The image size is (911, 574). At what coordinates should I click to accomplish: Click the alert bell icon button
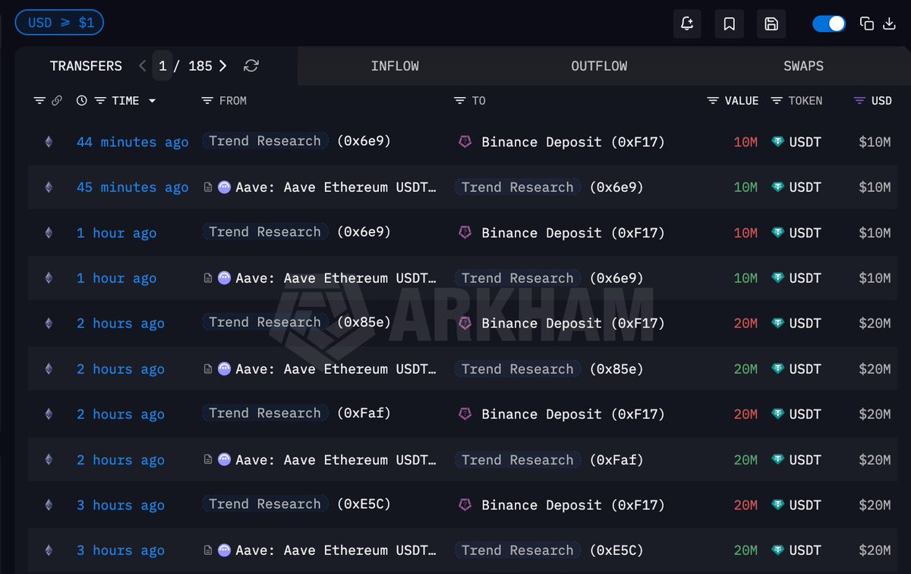(x=687, y=24)
